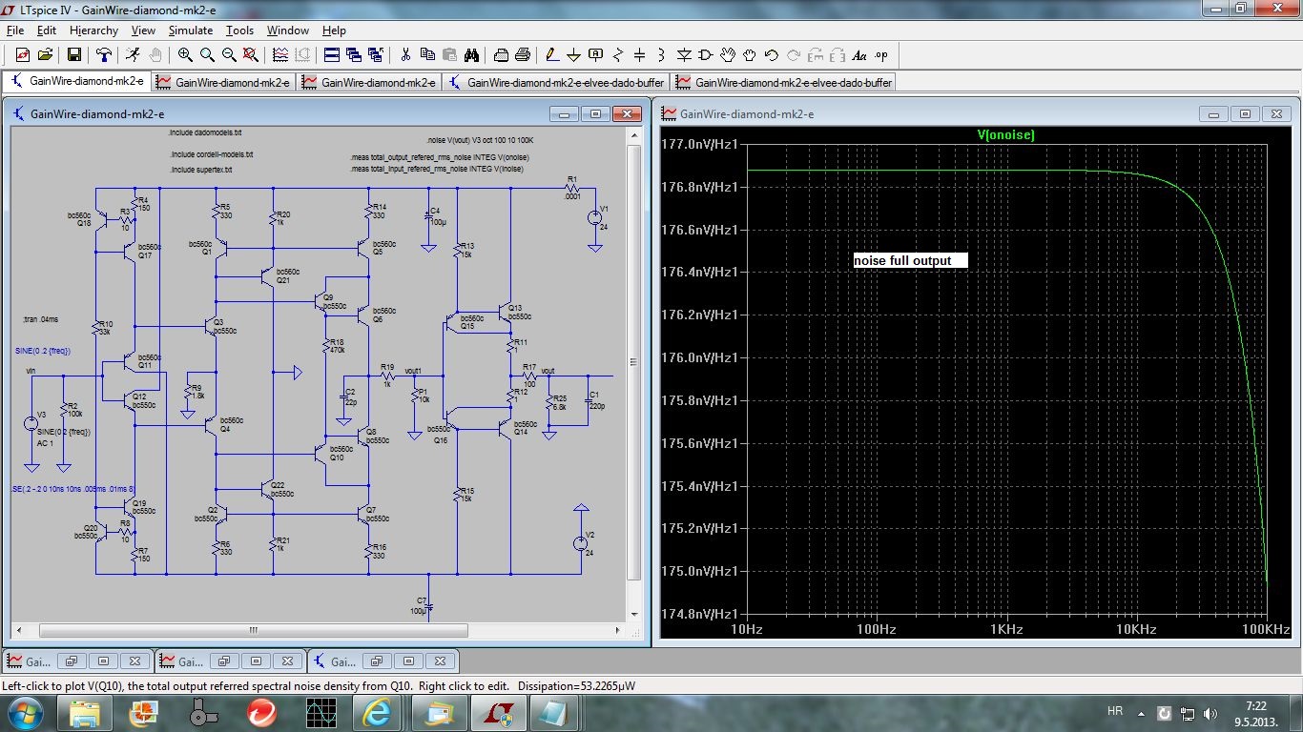Place an Inductor component

[662, 54]
